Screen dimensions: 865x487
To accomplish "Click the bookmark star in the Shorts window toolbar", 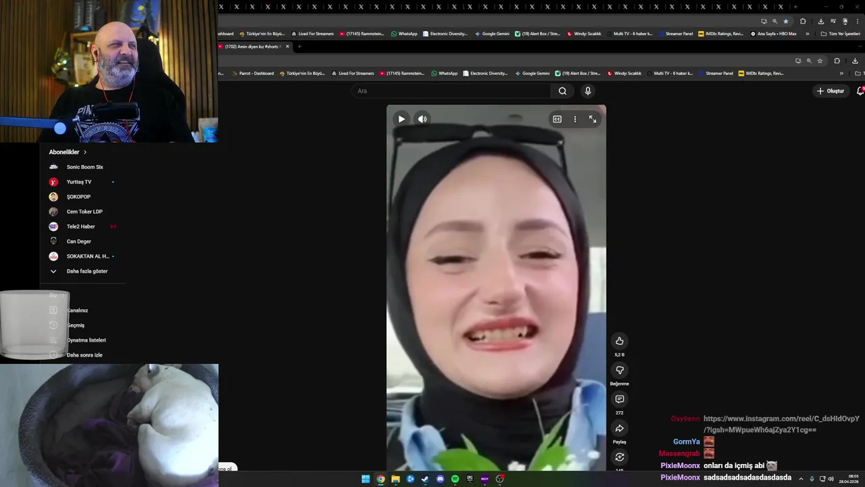I will [x=820, y=60].
